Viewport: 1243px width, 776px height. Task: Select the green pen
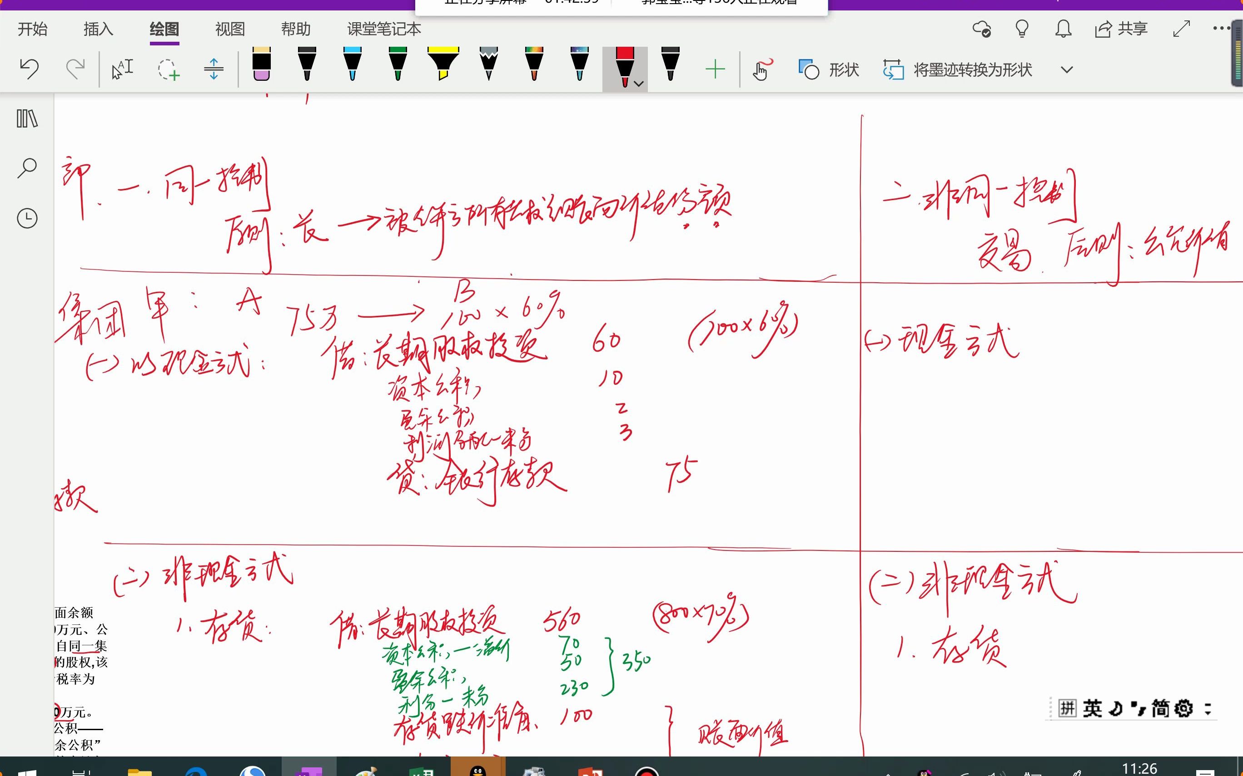tap(398, 64)
